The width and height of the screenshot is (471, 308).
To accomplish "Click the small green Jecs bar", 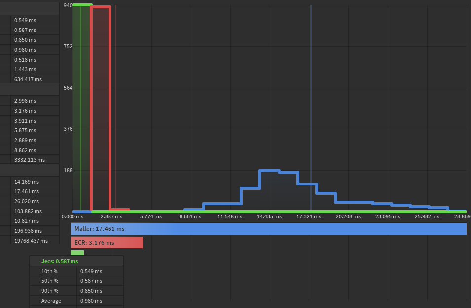I will click(77, 253).
